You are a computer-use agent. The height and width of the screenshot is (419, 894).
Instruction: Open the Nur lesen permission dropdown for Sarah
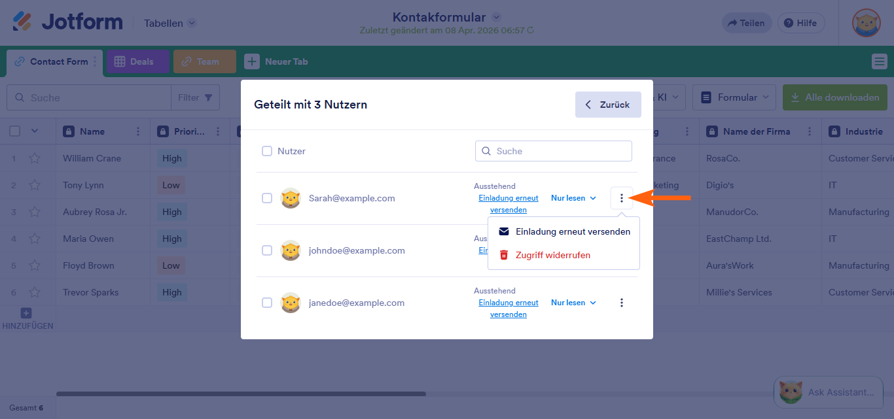click(x=573, y=197)
